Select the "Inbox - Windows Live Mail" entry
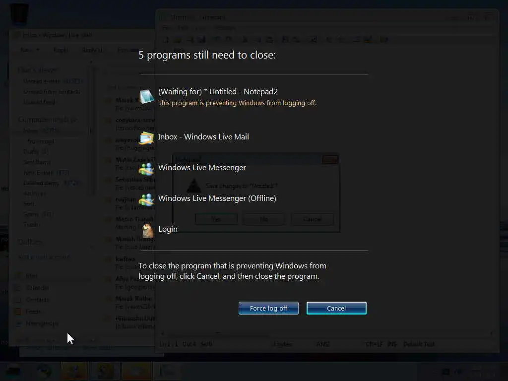The height and width of the screenshot is (381, 508). click(x=203, y=137)
